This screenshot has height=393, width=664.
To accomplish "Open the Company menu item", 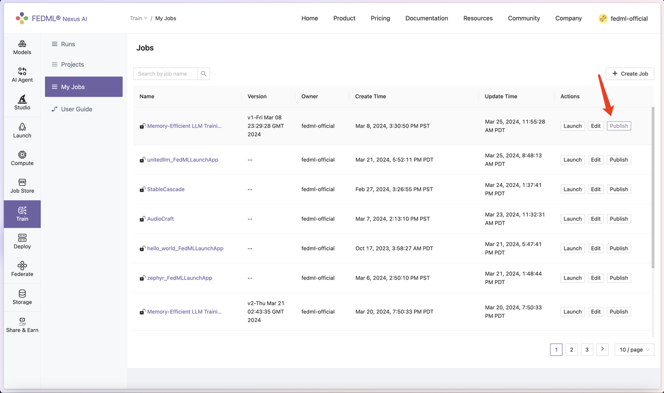I will pyautogui.click(x=569, y=18).
